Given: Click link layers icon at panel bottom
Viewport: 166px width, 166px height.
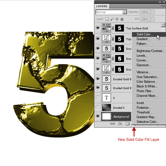Looking at the screenshot, I should (112, 124).
